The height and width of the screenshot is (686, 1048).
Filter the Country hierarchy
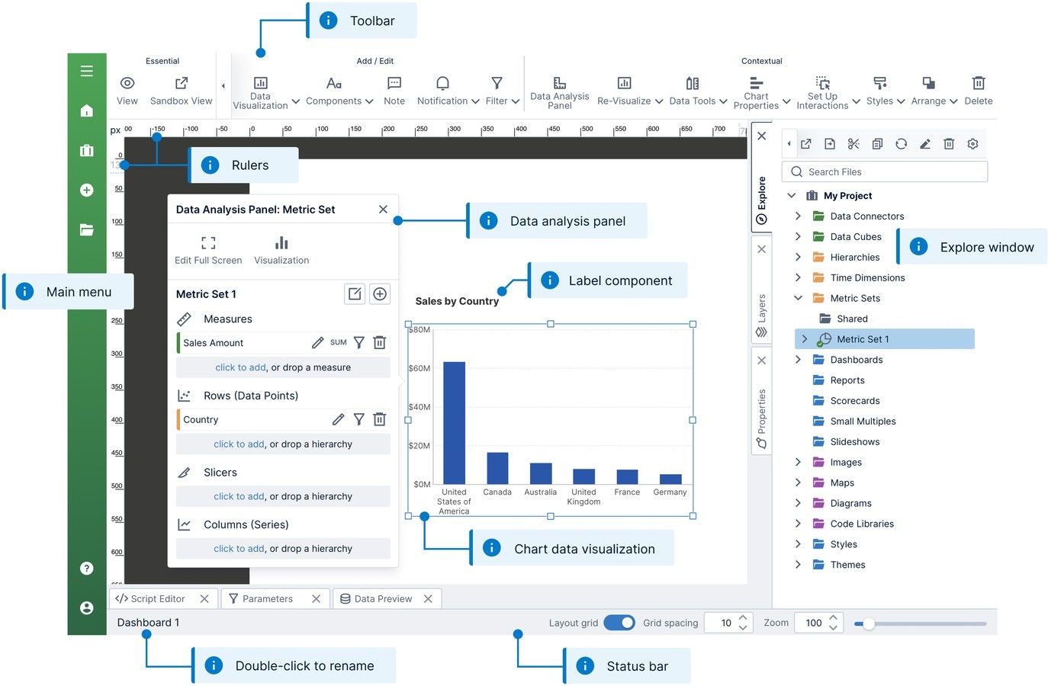click(358, 419)
